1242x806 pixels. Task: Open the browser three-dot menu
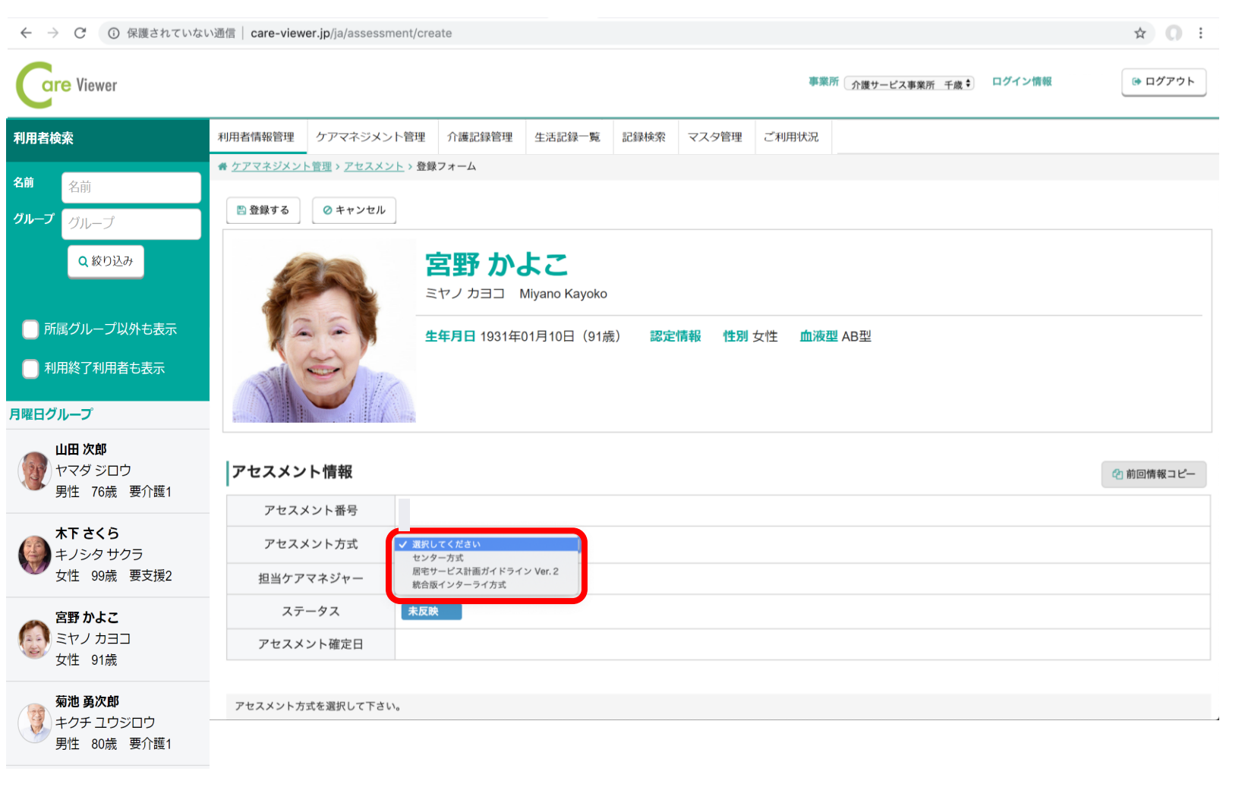click(x=1200, y=33)
